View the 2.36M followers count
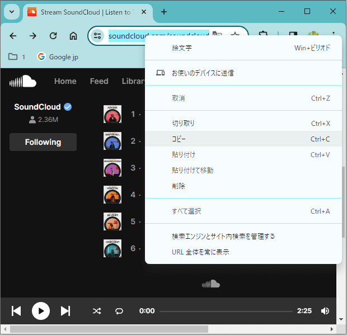Viewport: 347px width, 335px height. (x=44, y=120)
